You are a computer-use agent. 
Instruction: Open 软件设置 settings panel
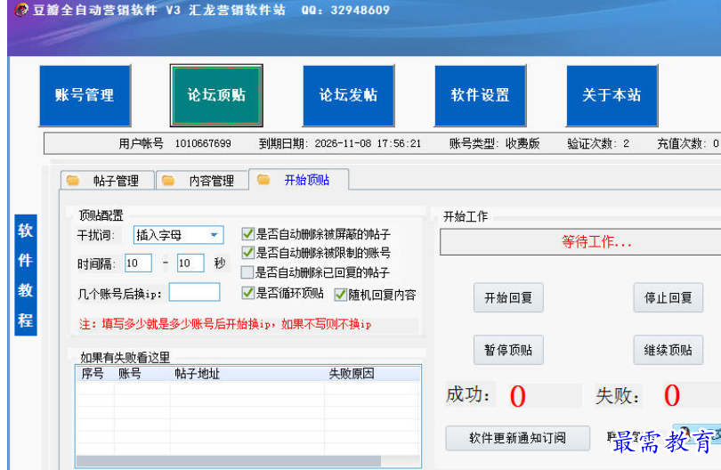pos(480,95)
